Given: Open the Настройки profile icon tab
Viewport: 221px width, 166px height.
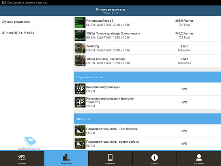Looking at the screenshot, I should pyautogui.click(x=199, y=158).
